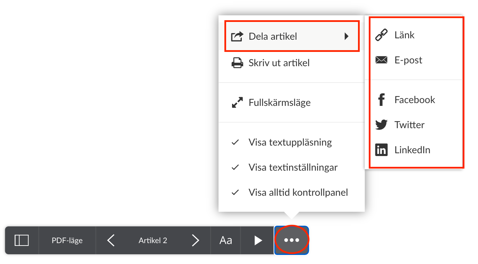Uncheck Visa textinställningar

point(293,168)
